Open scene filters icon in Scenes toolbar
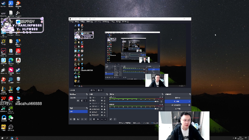Image resolution: width=249 pixels, height=140 pixels. (78, 119)
